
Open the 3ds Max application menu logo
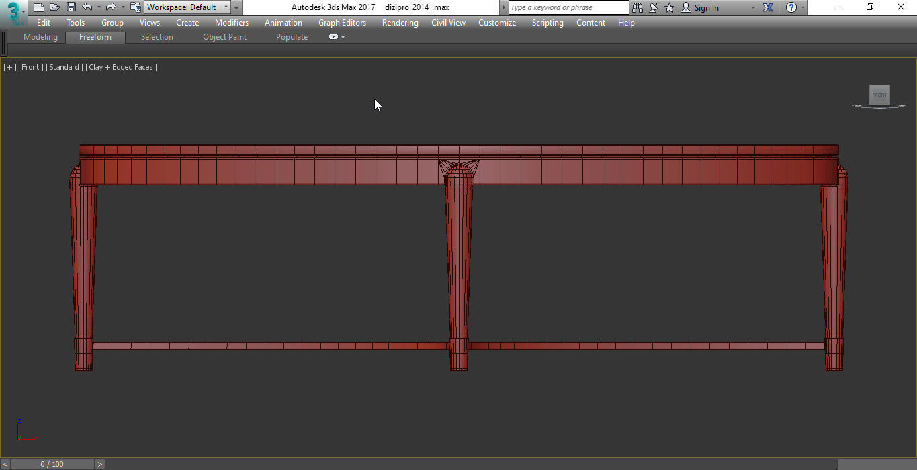(13, 12)
